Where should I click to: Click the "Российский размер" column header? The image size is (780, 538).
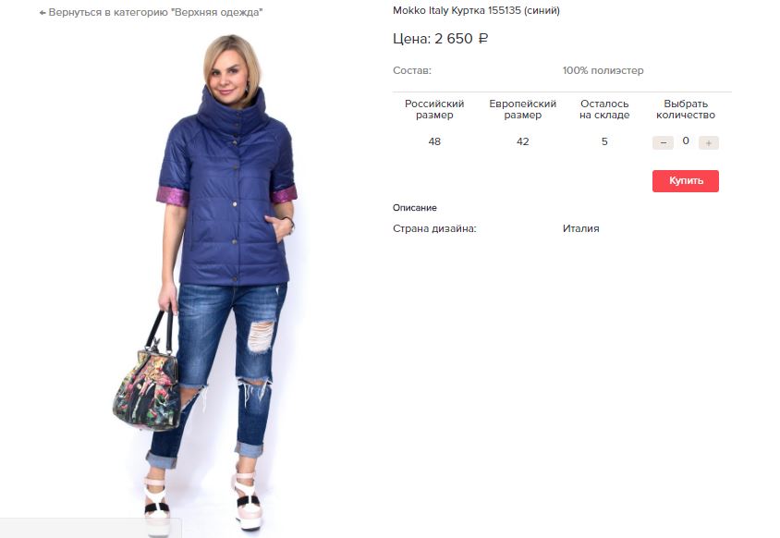pyautogui.click(x=434, y=109)
